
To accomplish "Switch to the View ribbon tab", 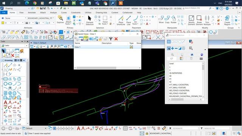I will [x=21, y=12].
